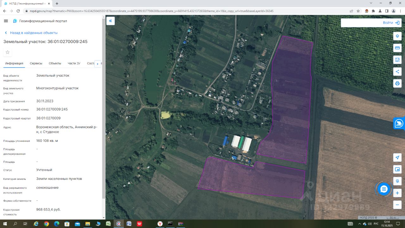Open the blue side widget on the right edge
This screenshot has height=228, width=405.
point(399,123)
